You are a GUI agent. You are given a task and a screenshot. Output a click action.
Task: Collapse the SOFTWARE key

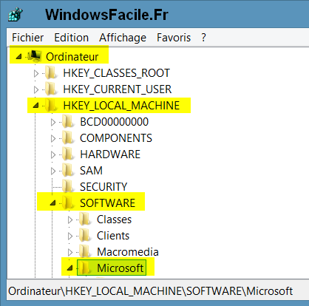(52, 203)
